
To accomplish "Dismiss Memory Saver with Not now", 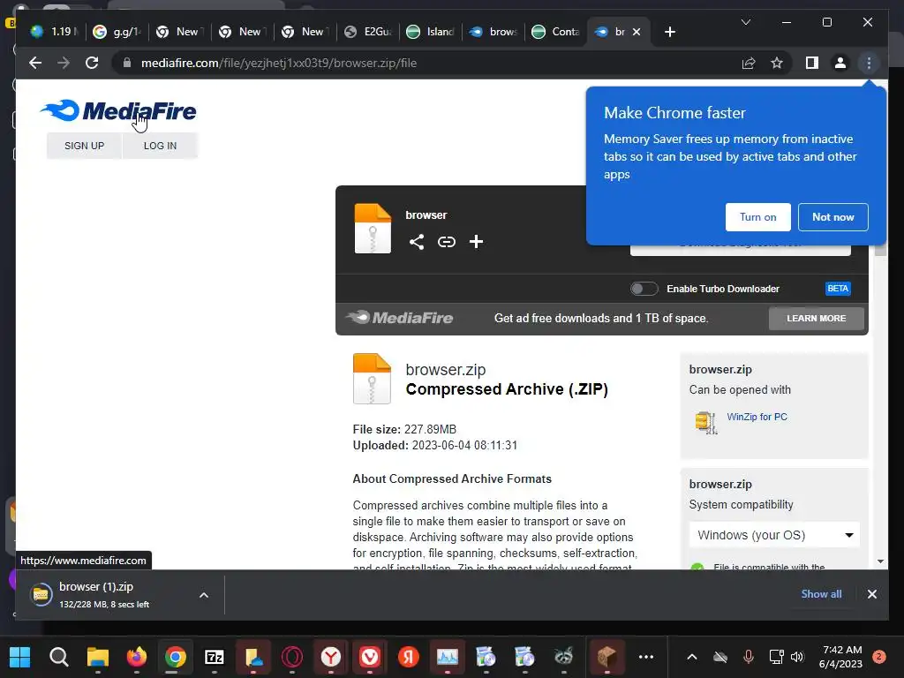I will pos(833,217).
